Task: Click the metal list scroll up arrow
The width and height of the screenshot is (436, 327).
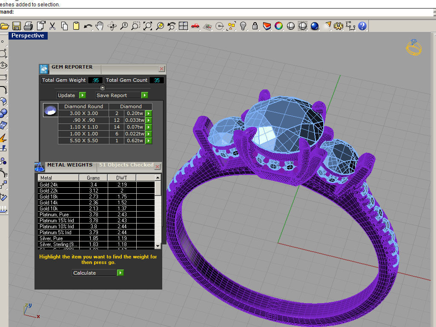Action: [158, 178]
